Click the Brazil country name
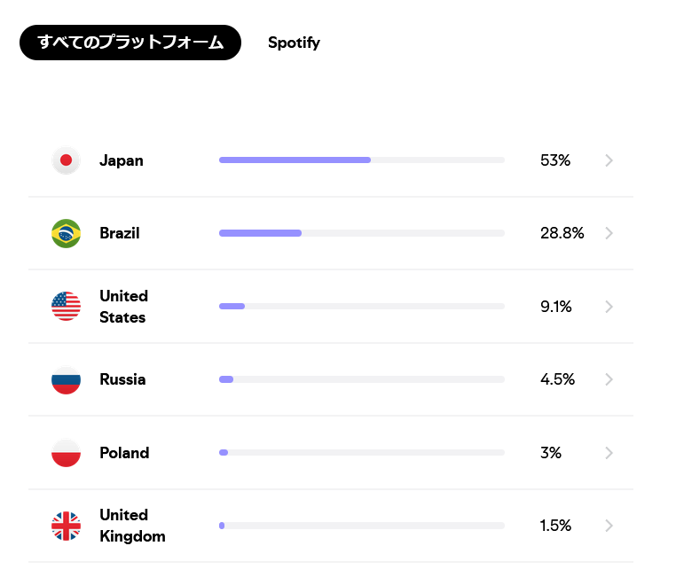Image resolution: width=684 pixels, height=585 pixels. 120,233
